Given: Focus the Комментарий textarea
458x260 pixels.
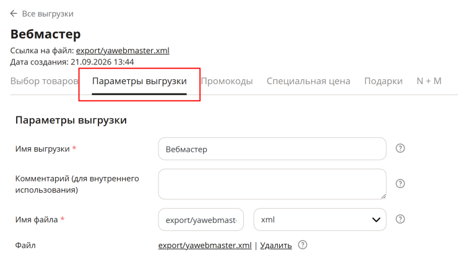Looking at the screenshot, I should click(272, 184).
